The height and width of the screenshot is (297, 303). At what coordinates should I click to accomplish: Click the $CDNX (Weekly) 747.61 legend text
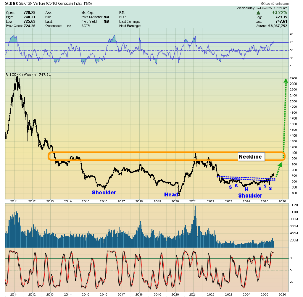tap(30, 75)
